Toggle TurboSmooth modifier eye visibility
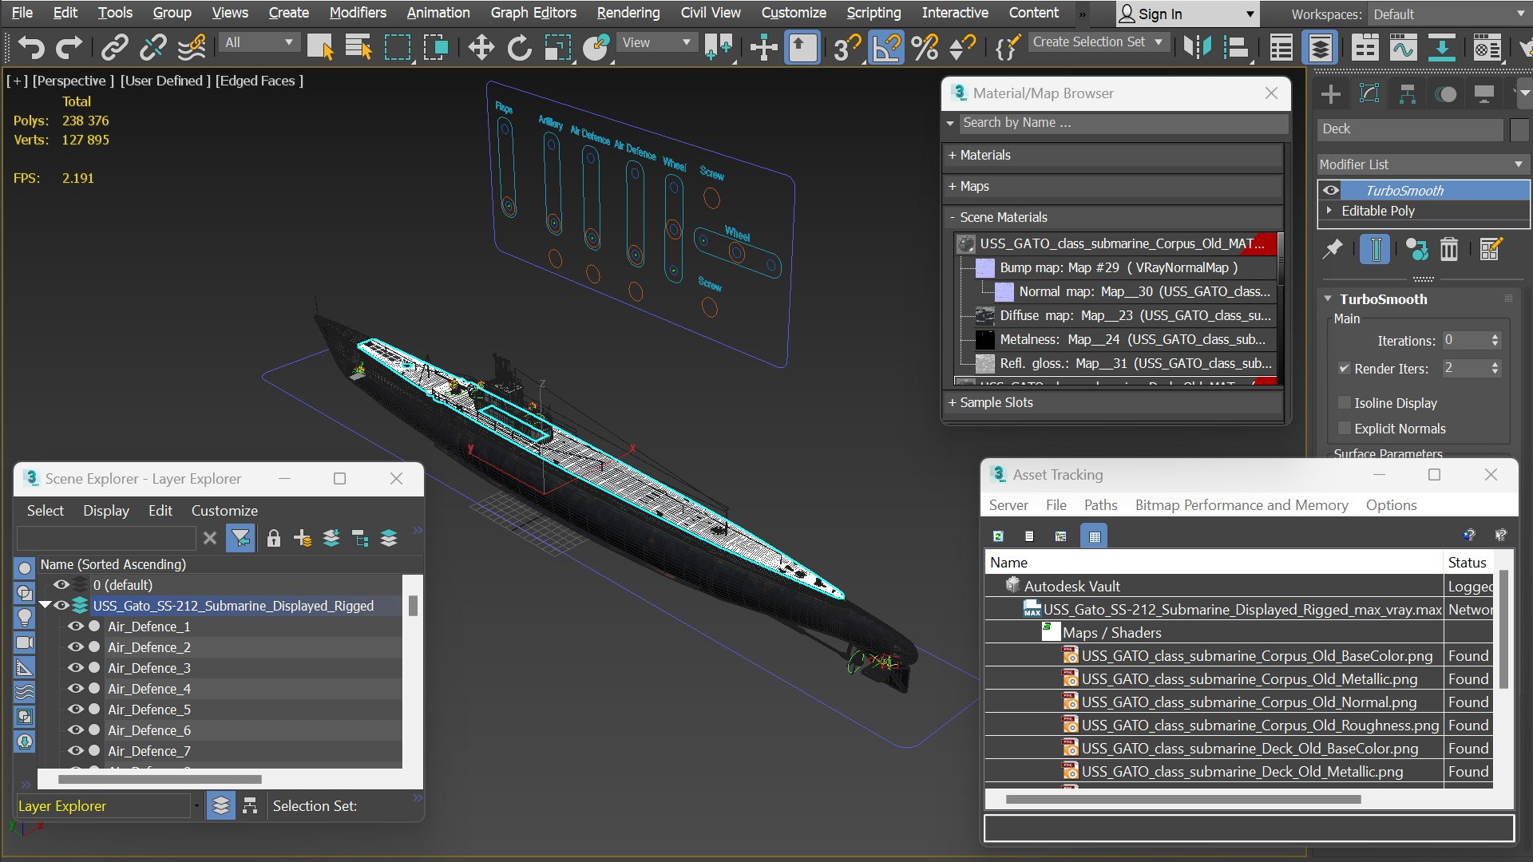This screenshot has width=1533, height=862. pos(1330,190)
